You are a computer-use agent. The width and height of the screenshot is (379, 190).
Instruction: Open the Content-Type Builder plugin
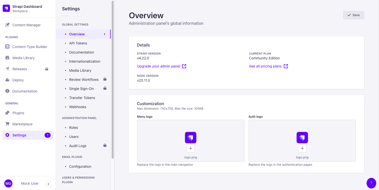[30, 47]
